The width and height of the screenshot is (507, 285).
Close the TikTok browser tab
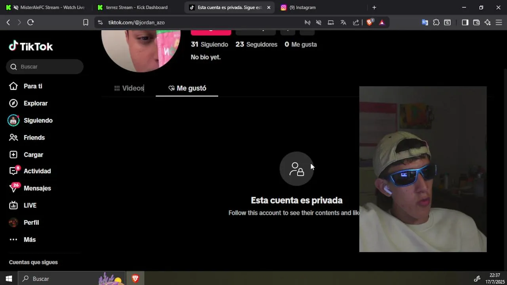pos(269,8)
